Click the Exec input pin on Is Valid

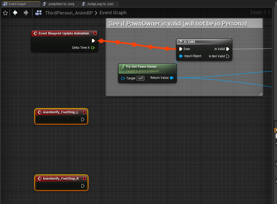click(x=181, y=49)
